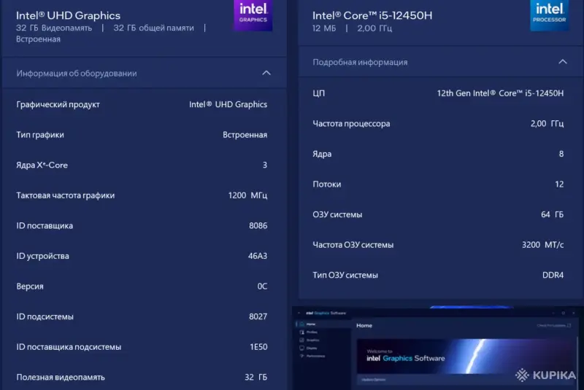Click the Intel Processor logo badge
Screen dimensions: 584x390
click(550, 15)
